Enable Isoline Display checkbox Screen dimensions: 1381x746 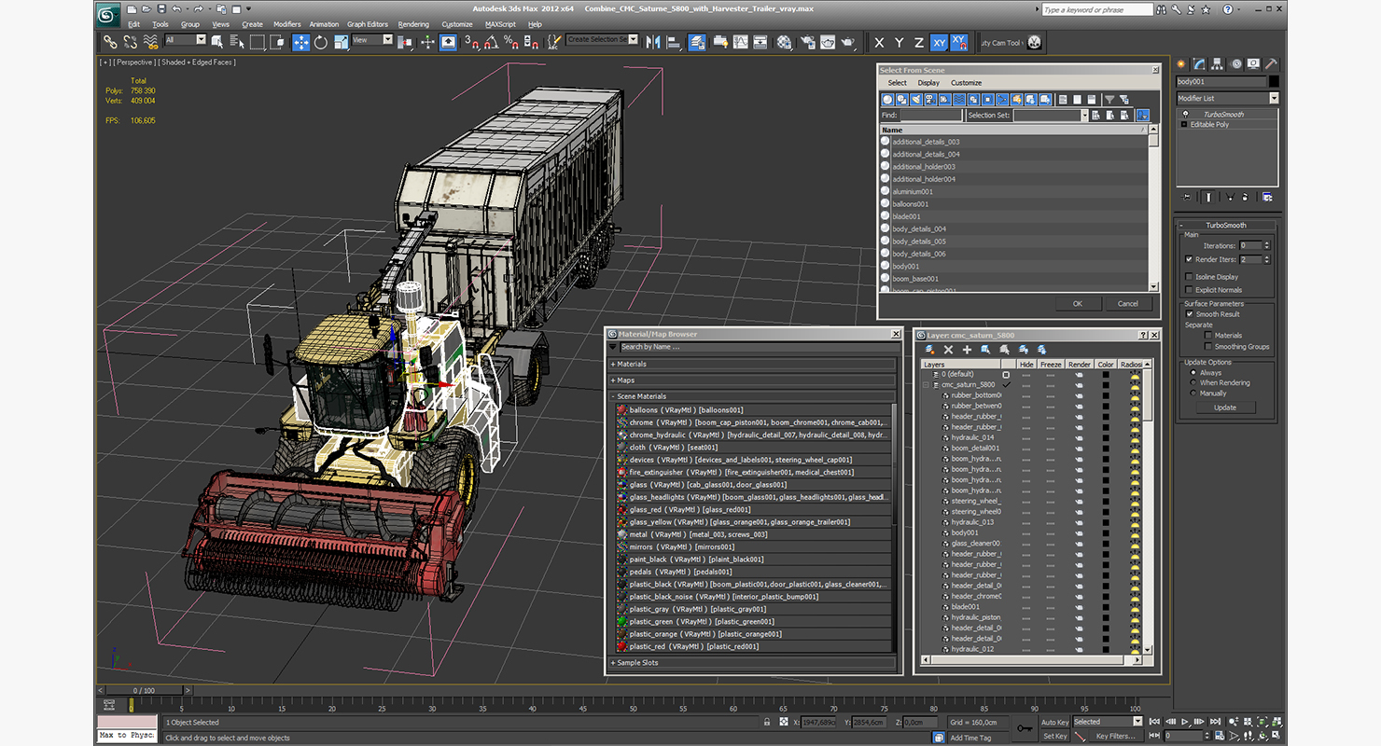1189,277
